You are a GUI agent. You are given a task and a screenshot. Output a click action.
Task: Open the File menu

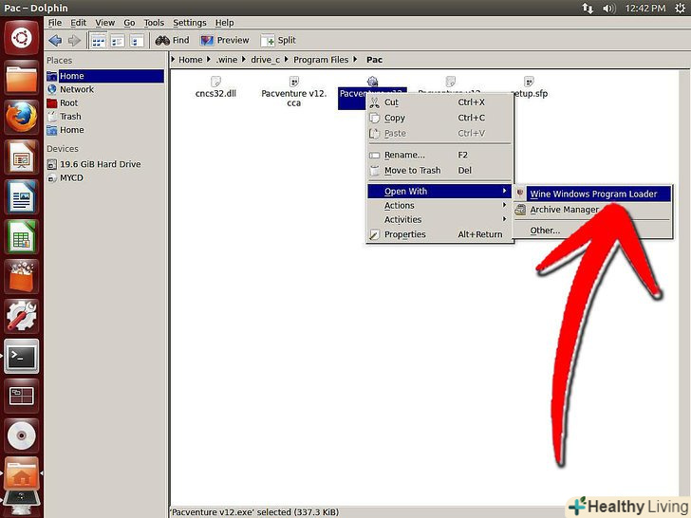coord(55,23)
